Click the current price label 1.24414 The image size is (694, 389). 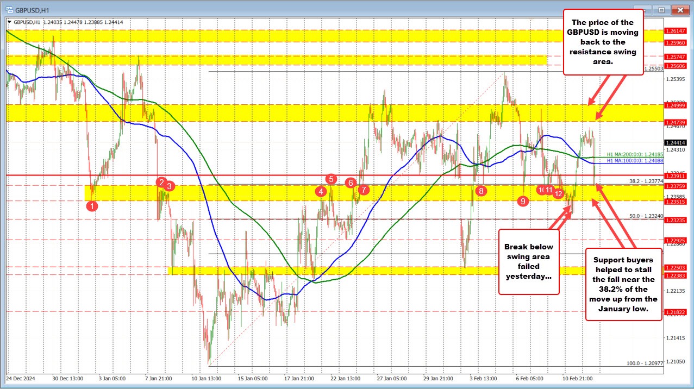pyautogui.click(x=676, y=142)
